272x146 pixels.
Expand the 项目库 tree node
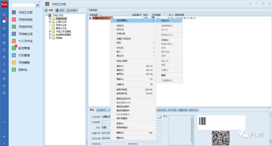tap(50, 38)
